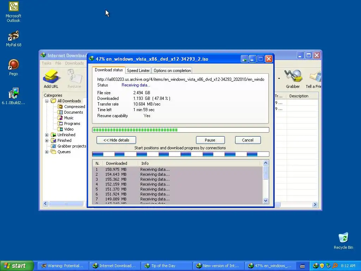Select connection row 7 with 149.089 MB

click(x=177, y=199)
